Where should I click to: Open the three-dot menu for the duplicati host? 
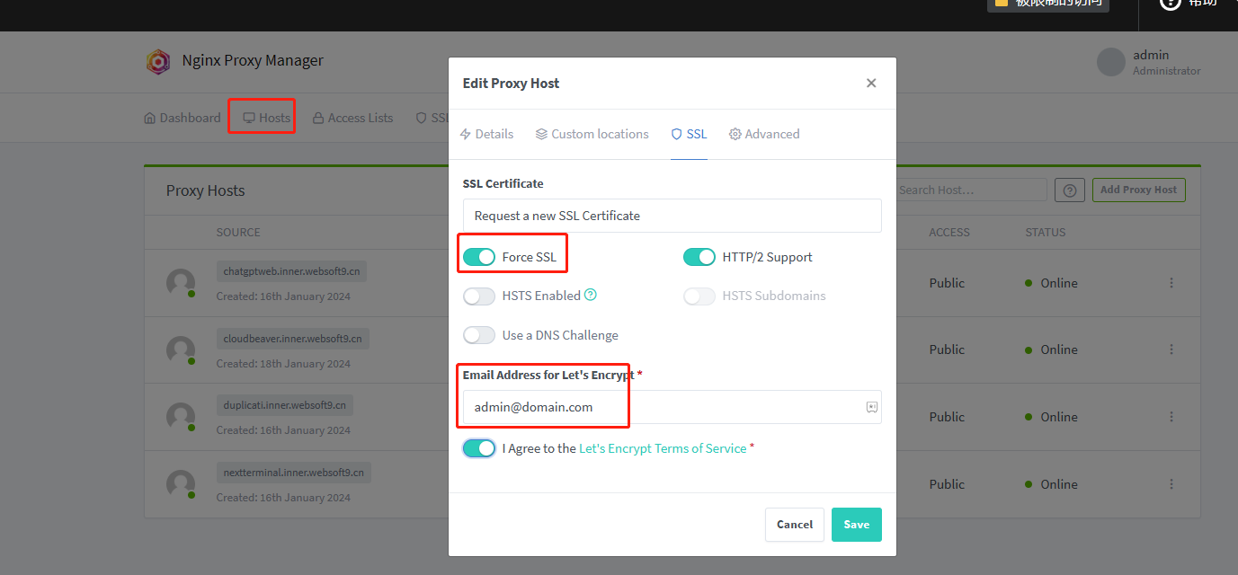(1171, 417)
